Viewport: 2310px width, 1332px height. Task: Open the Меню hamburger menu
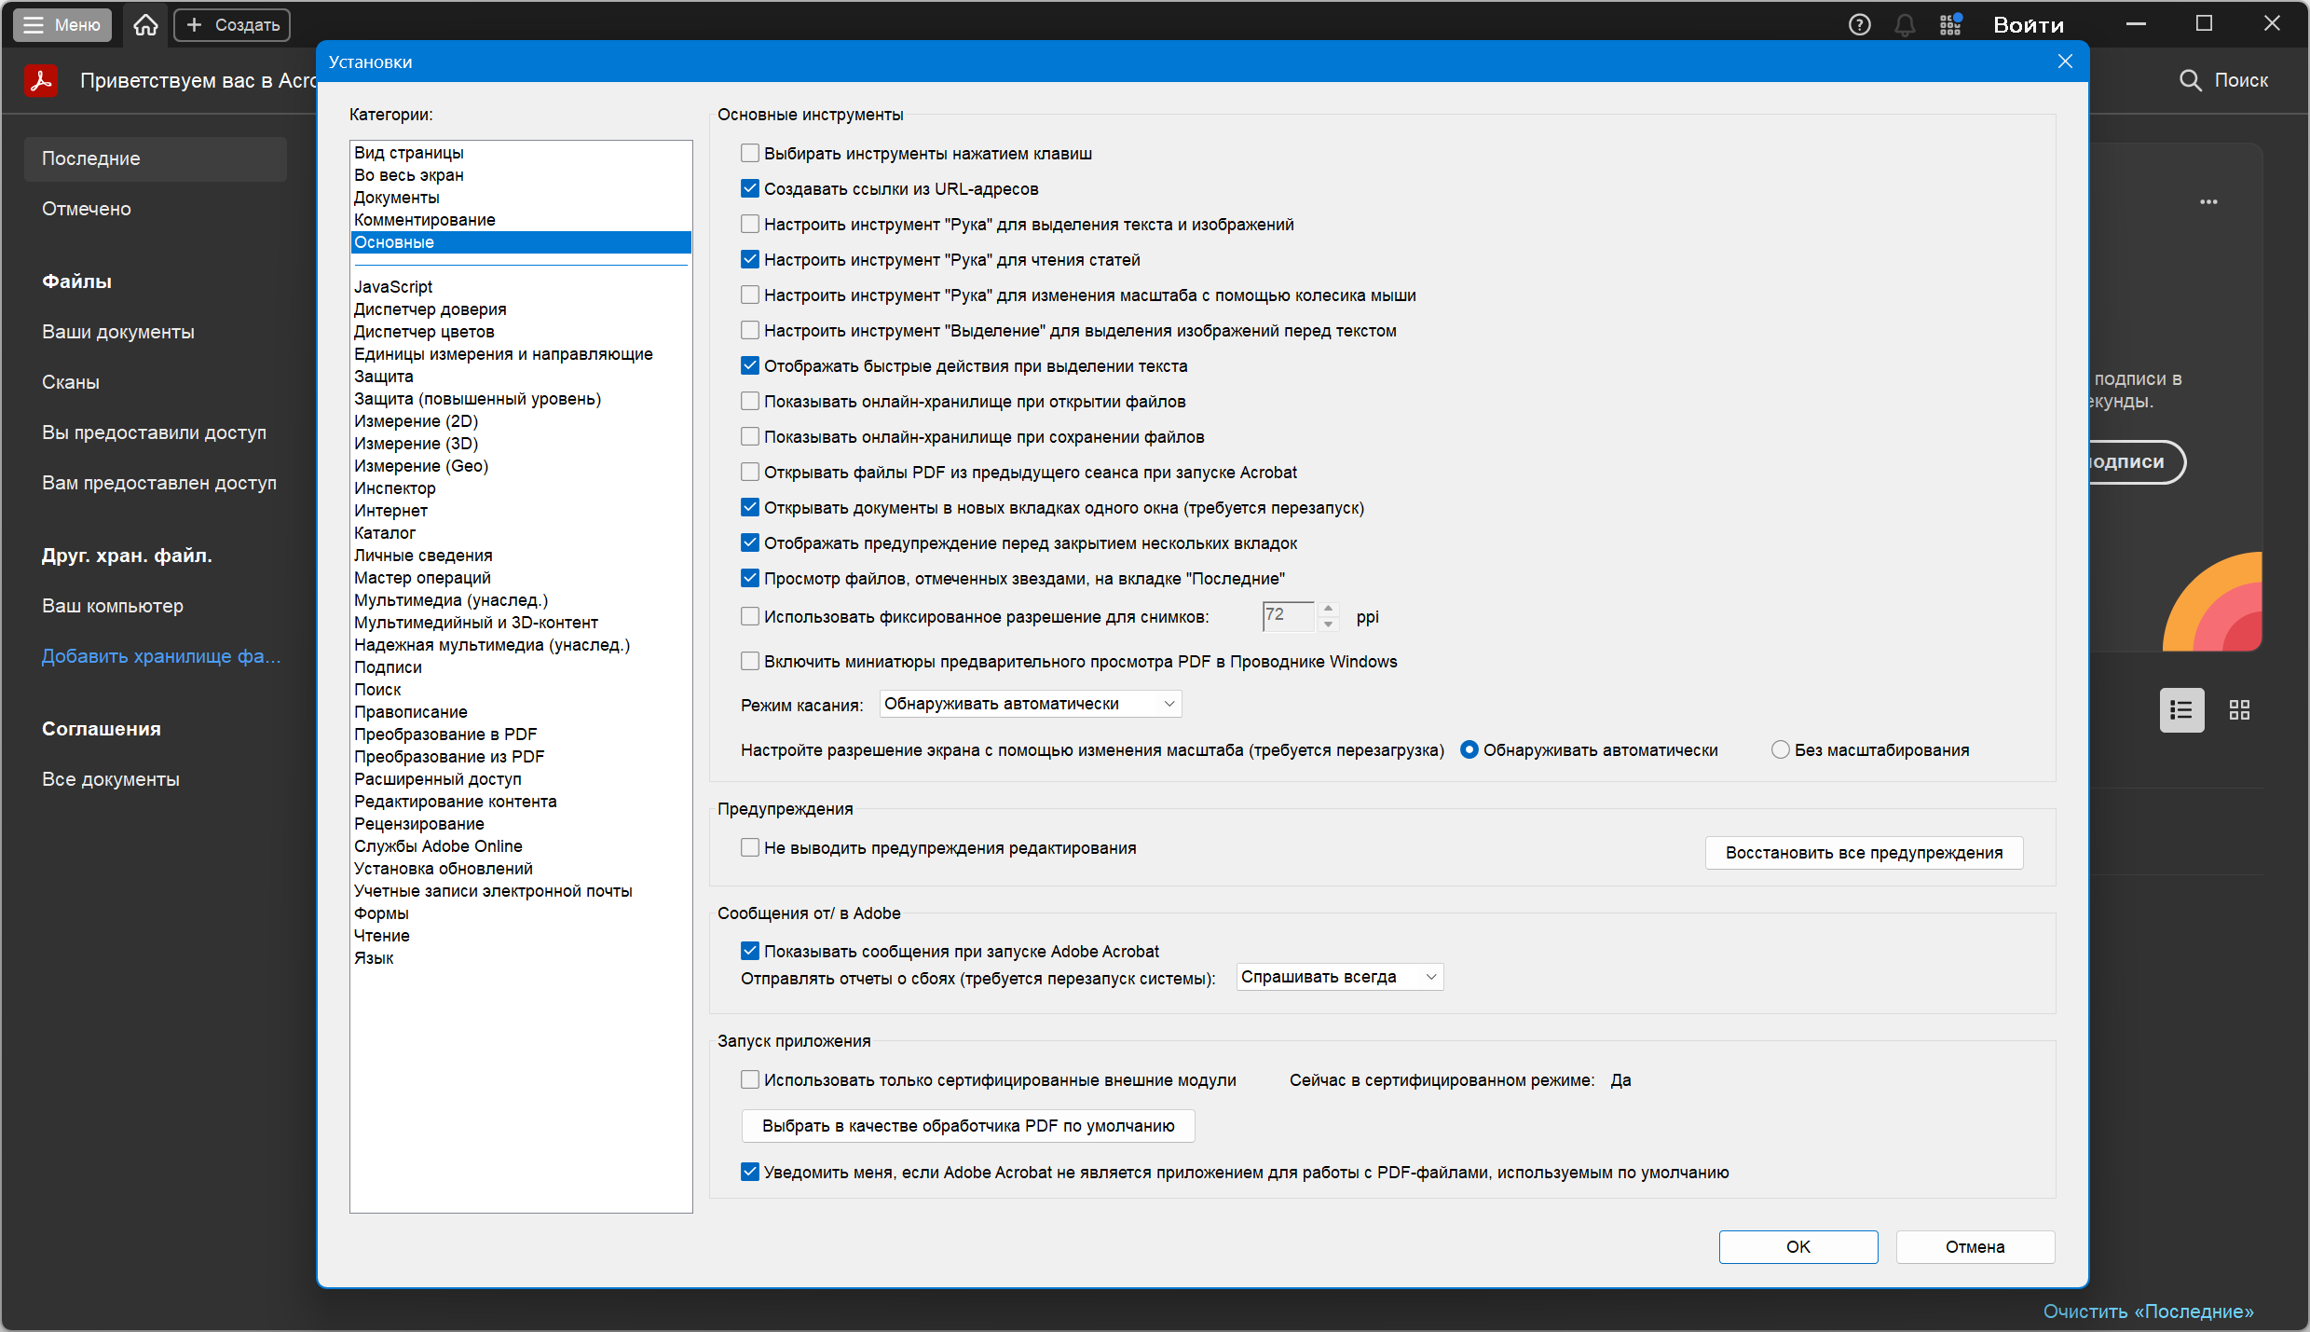click(x=62, y=25)
